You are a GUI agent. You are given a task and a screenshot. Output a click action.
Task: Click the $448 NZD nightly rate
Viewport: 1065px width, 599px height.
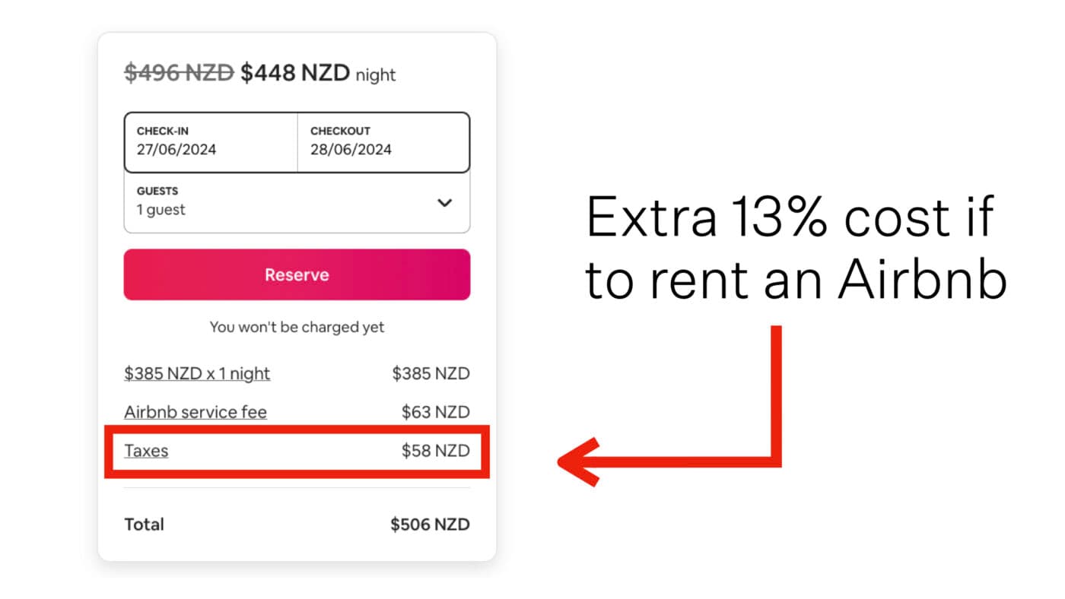coord(294,72)
